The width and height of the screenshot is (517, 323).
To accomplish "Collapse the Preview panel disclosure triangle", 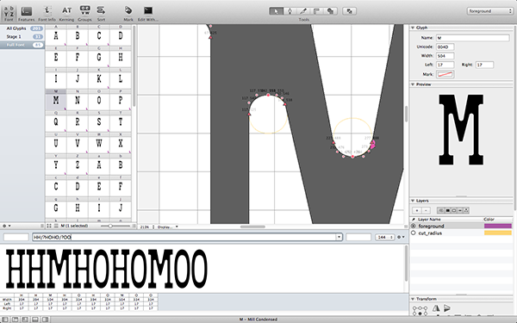I will (x=413, y=84).
